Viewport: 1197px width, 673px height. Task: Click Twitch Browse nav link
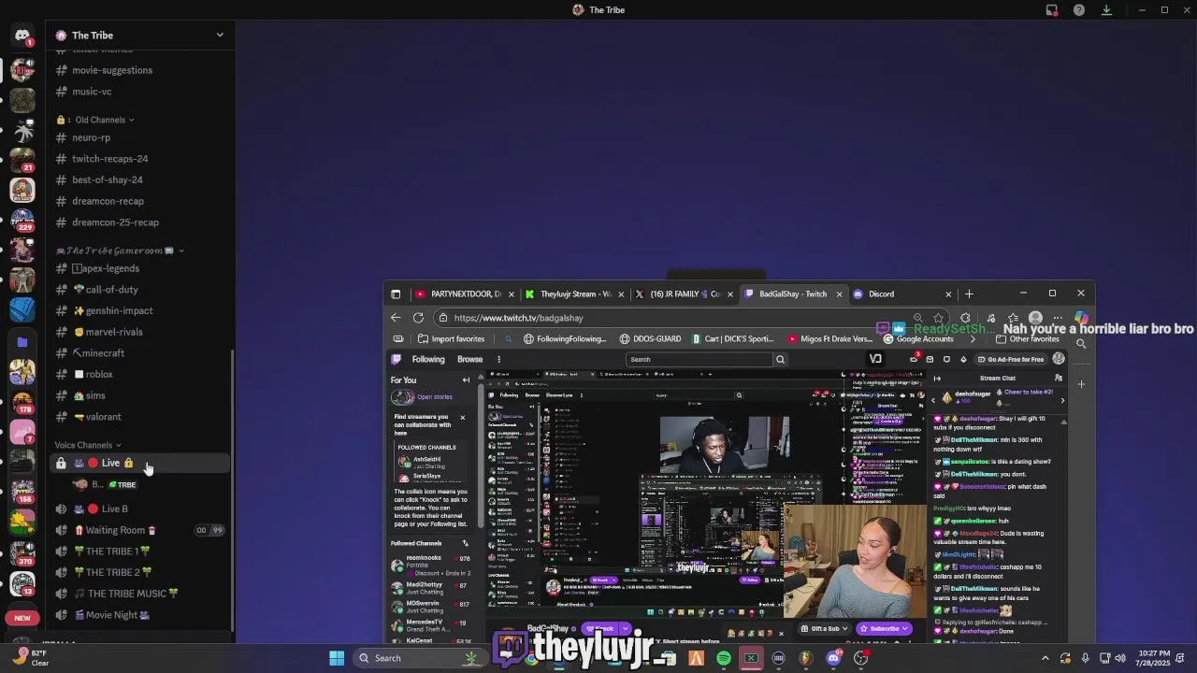[469, 359]
